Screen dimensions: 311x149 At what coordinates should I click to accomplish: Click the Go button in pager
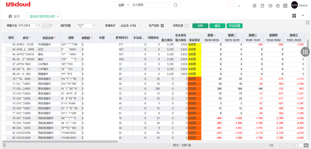(306, 145)
